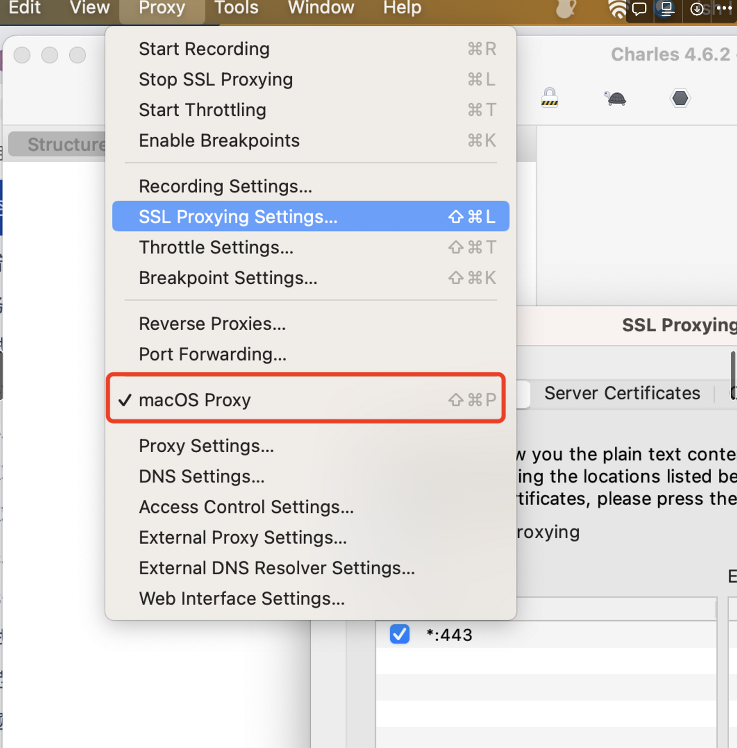Enable Breakpoints from the Proxy menu

point(219,140)
